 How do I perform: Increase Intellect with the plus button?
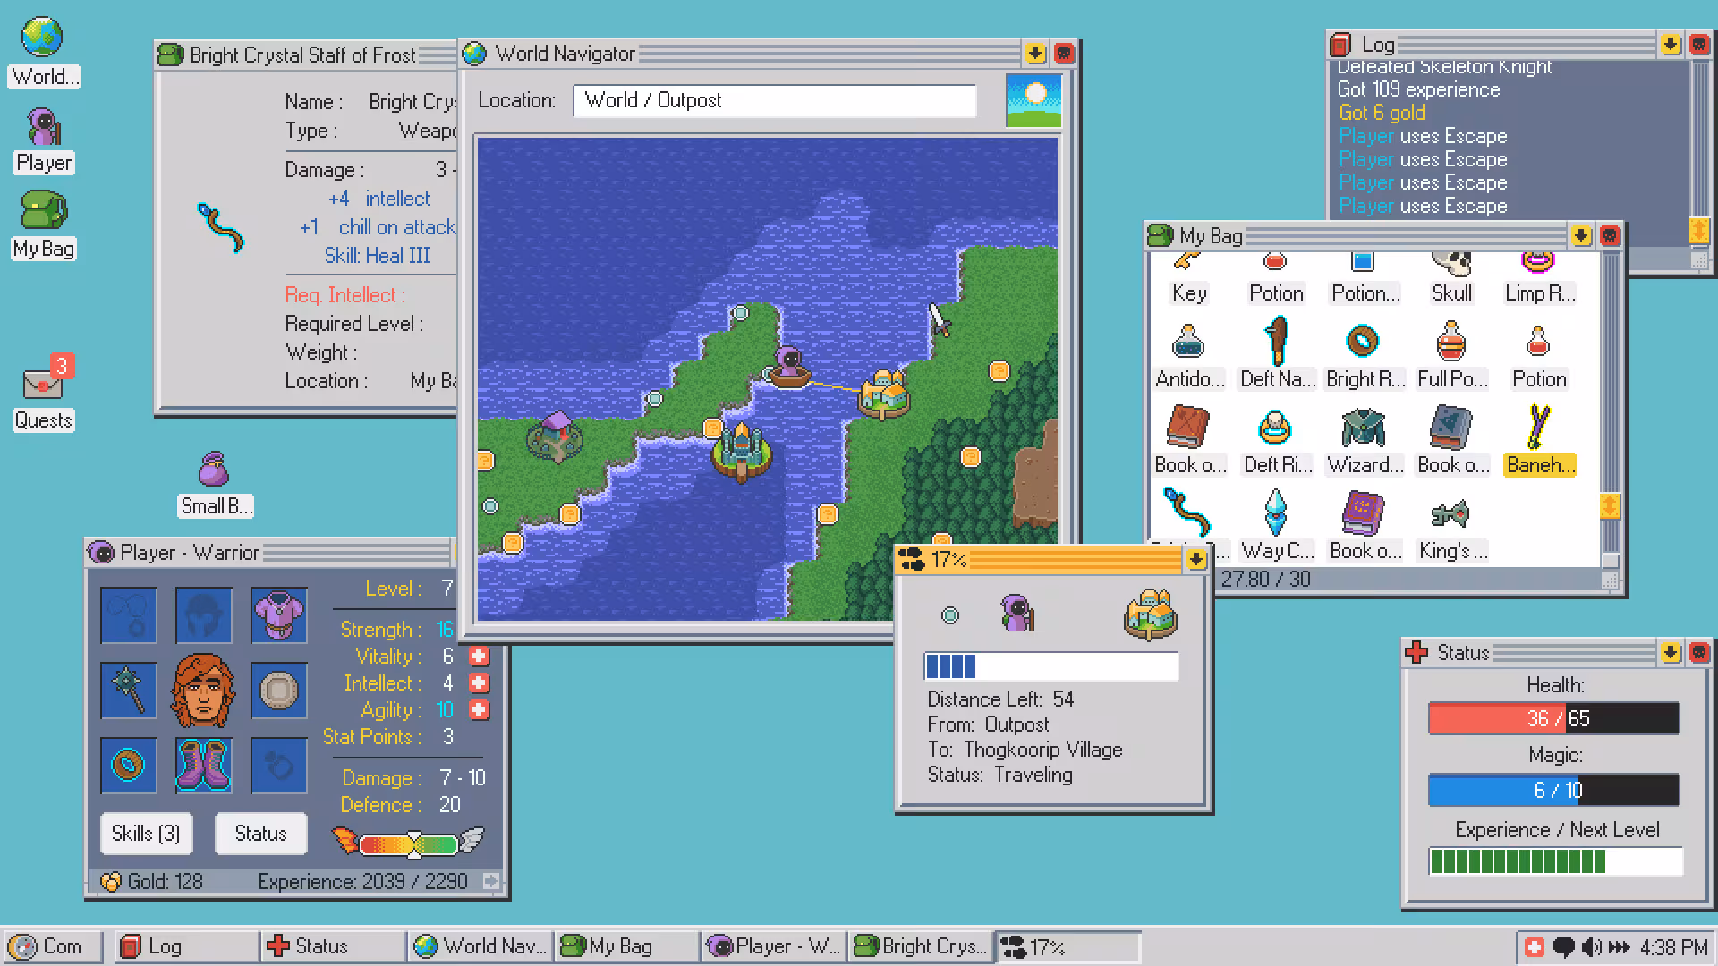[x=480, y=683]
